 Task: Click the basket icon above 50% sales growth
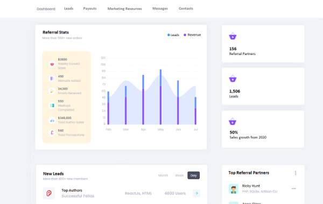[233, 121]
